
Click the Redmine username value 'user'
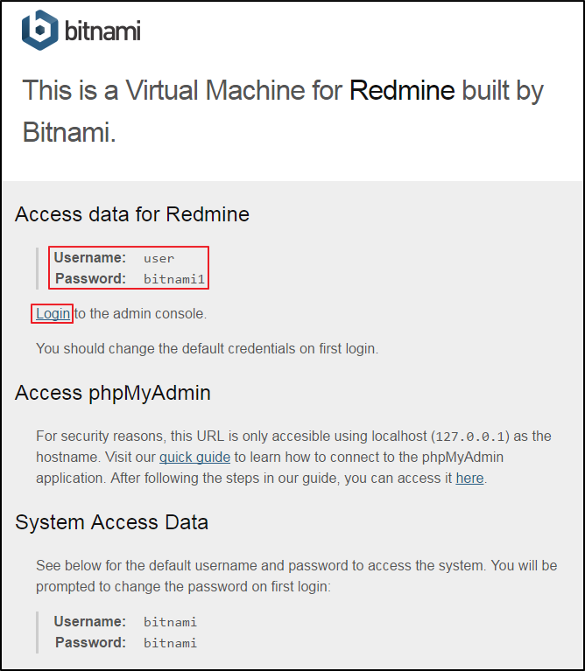tap(159, 258)
